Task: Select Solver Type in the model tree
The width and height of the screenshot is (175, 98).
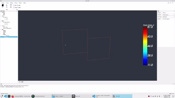Action: tap(5, 27)
